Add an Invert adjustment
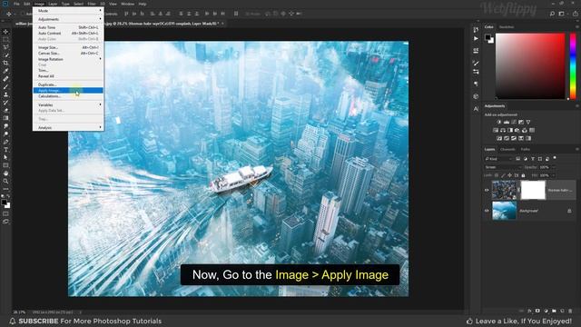 point(499,138)
